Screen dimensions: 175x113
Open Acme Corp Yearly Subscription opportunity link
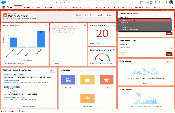pyautogui.click(x=14, y=92)
